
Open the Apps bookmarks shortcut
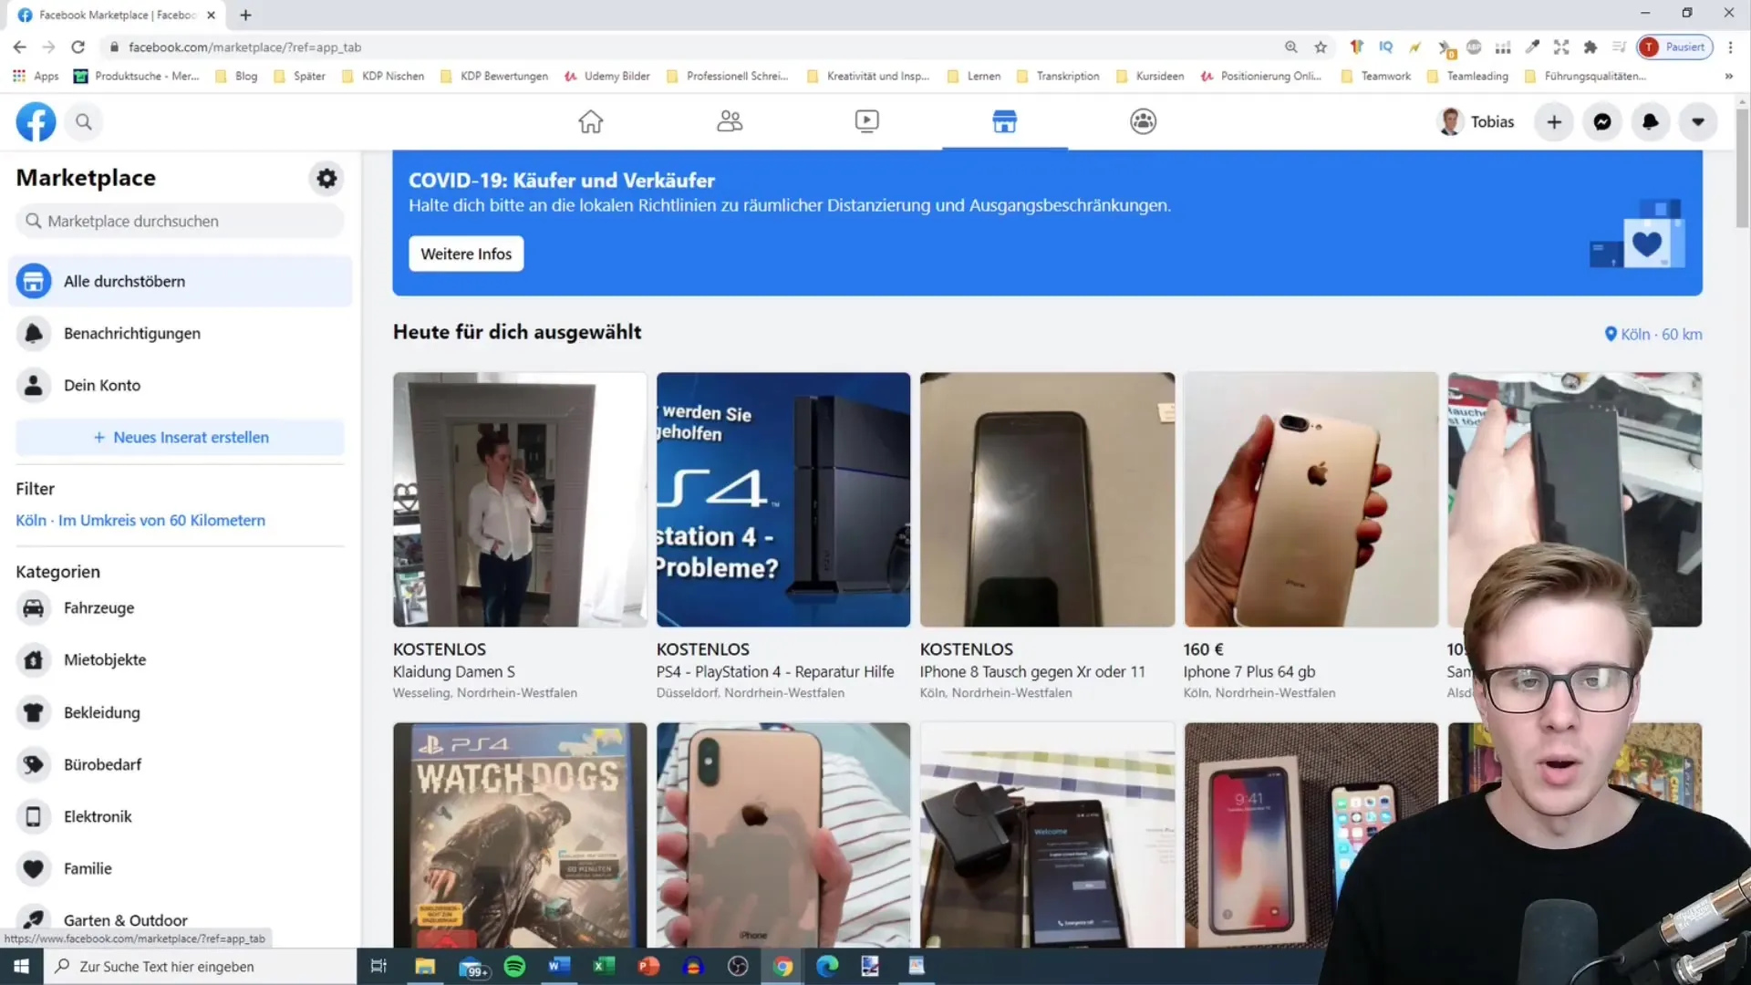[x=36, y=76]
